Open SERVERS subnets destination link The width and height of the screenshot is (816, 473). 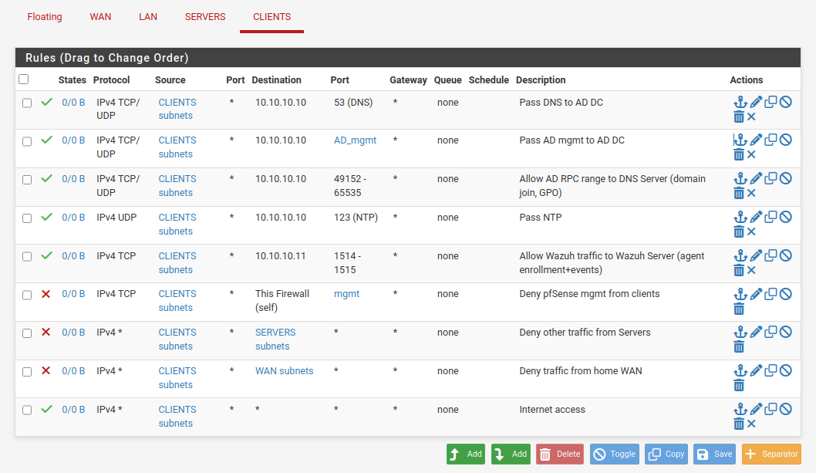click(x=275, y=339)
